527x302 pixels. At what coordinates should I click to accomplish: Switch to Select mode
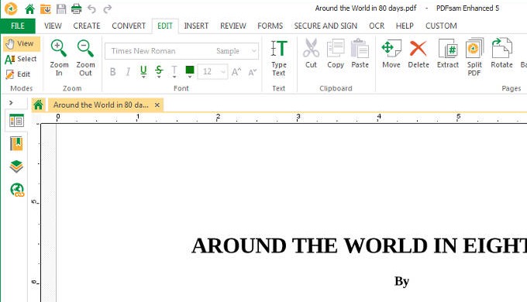pos(21,59)
